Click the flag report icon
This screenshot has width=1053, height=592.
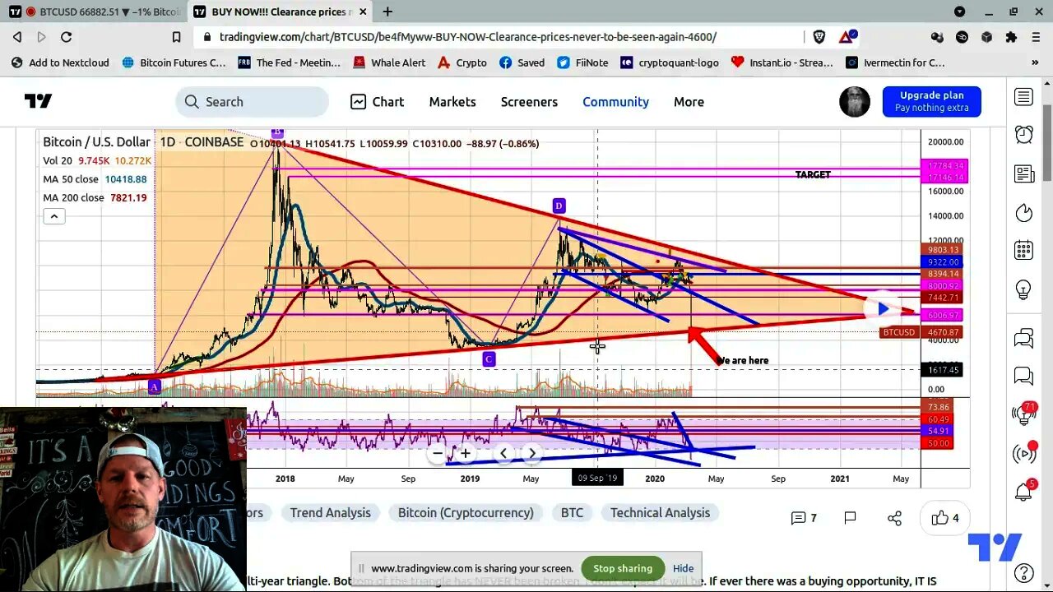coord(850,518)
